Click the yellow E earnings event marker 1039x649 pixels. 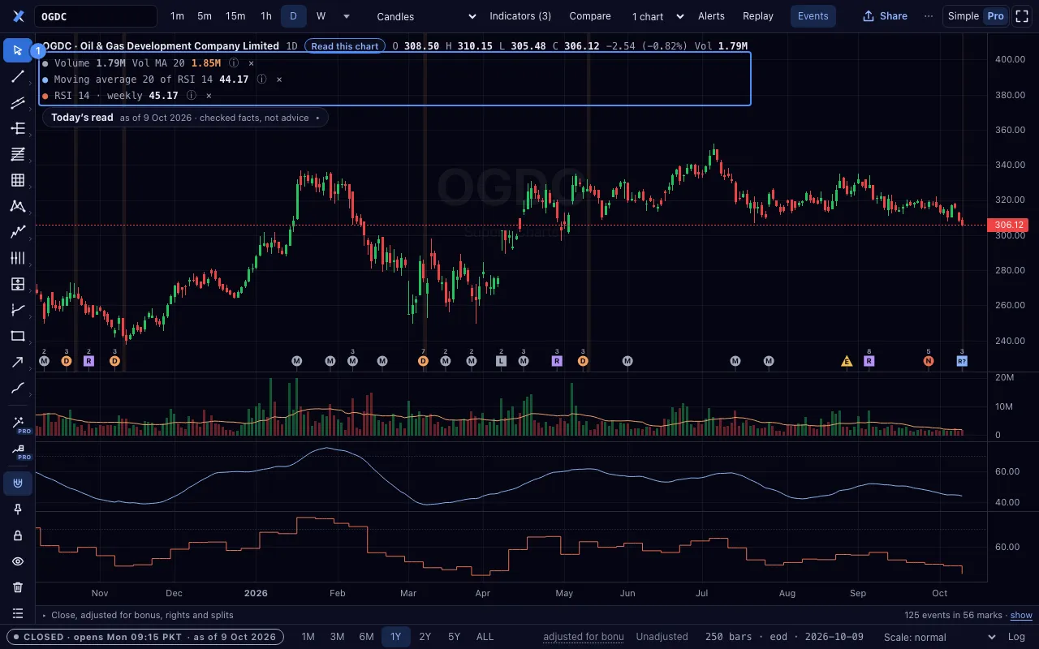tap(847, 361)
